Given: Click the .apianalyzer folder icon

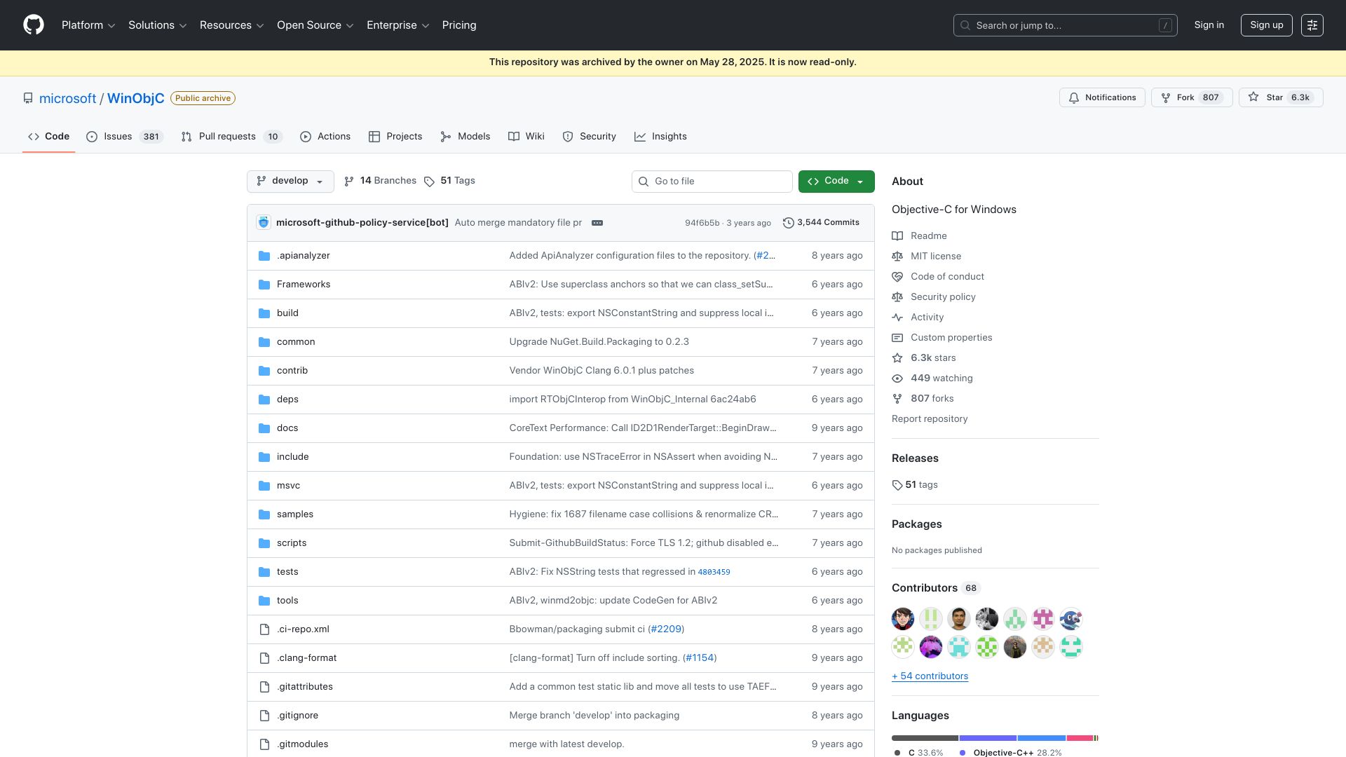Looking at the screenshot, I should click(264, 256).
